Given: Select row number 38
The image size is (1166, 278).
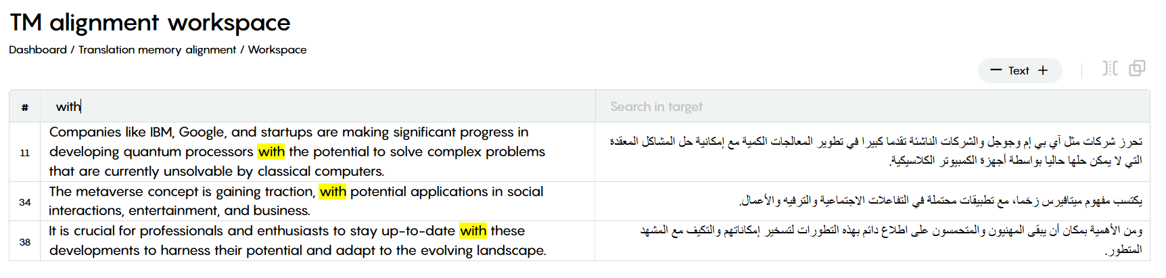Looking at the screenshot, I should (25, 241).
